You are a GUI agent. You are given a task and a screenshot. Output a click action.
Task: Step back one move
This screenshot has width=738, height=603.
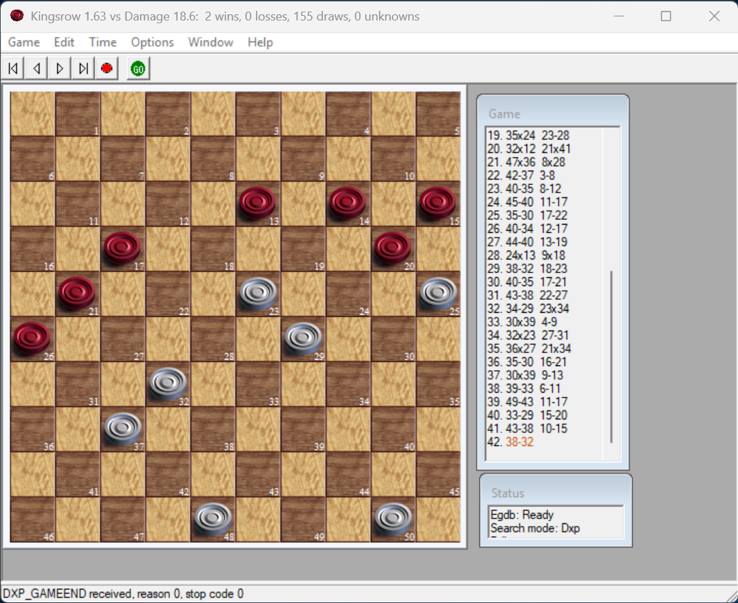tap(36, 69)
